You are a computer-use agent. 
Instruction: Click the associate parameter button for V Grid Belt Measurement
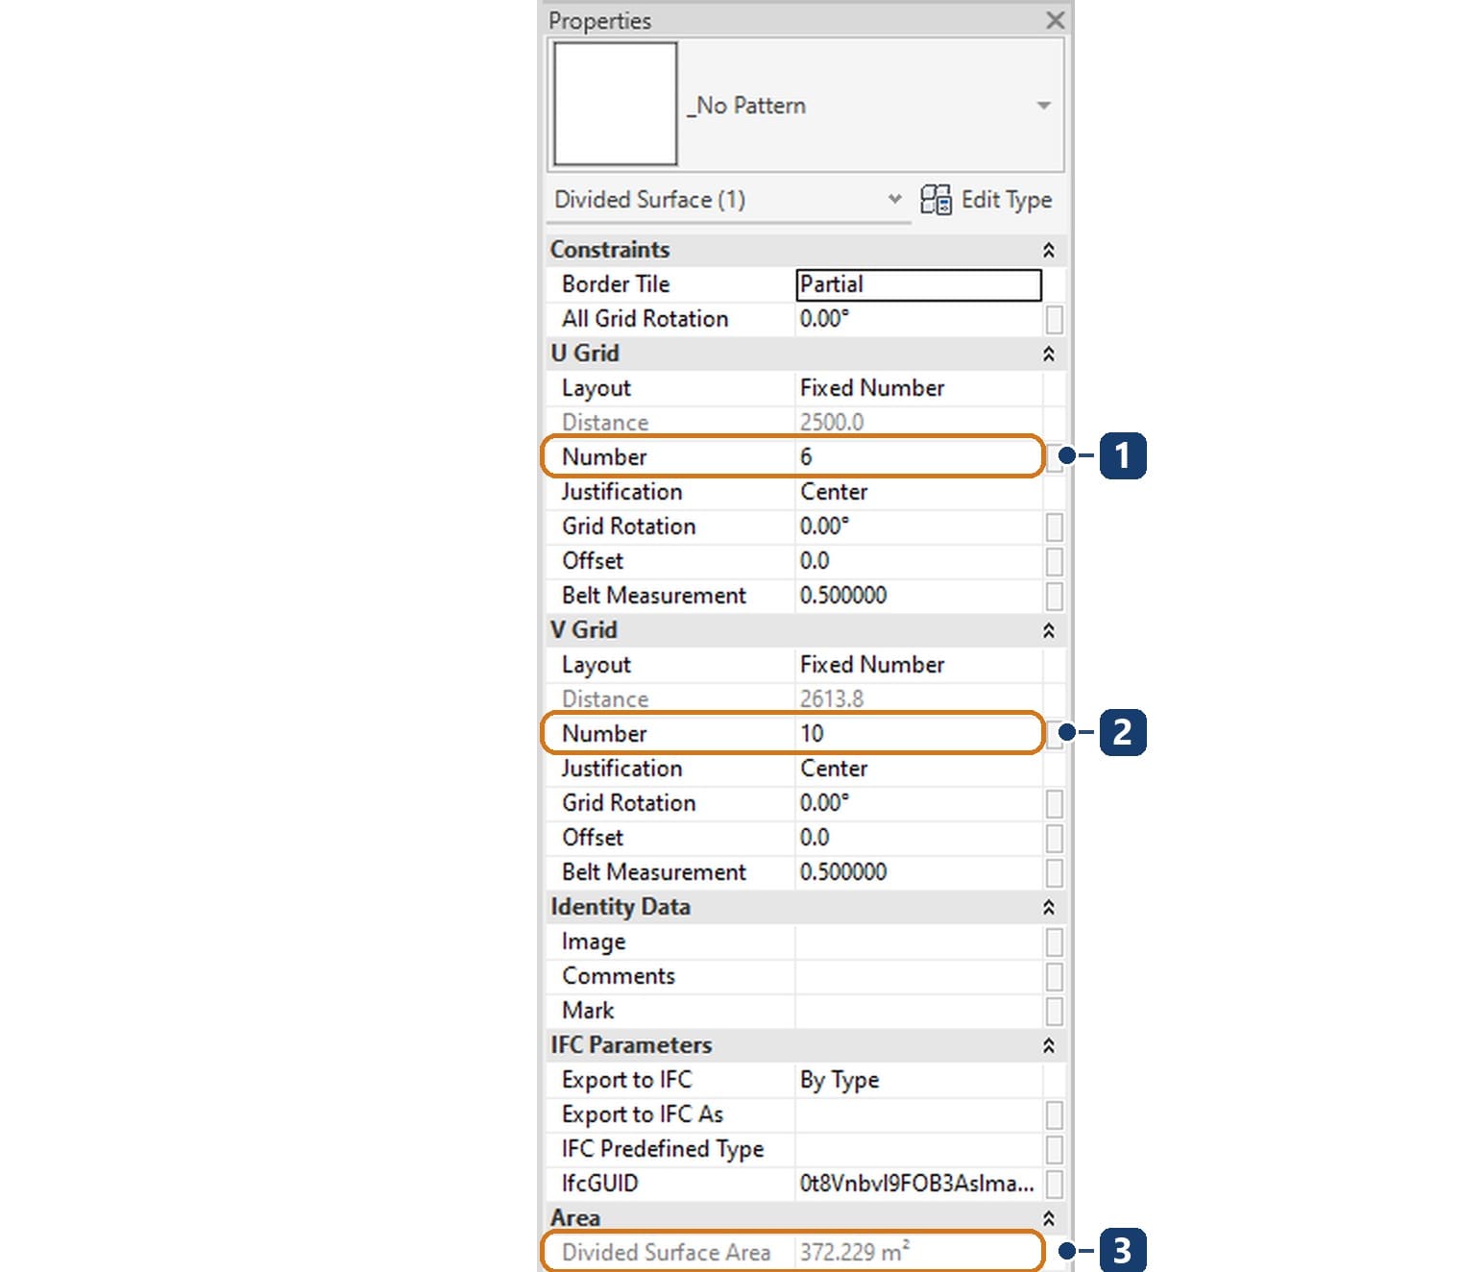(1055, 872)
